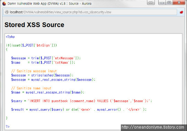Click the Sanitize name input comment

coord(31,88)
